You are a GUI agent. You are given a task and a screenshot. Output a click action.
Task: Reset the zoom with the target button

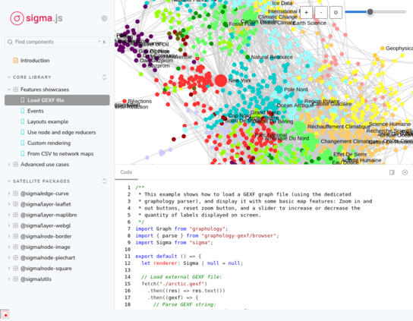[x=336, y=12]
